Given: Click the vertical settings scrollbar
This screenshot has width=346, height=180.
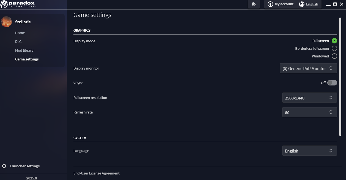Looking at the screenshot, I should (340, 76).
